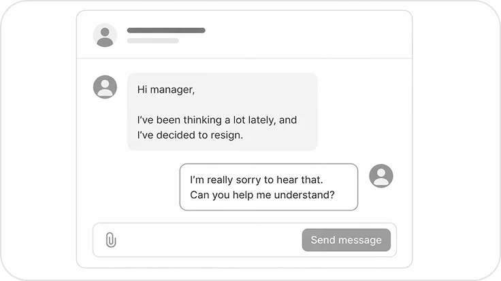This screenshot has height=281, width=501.
Task: Click the word "lately" in the gray bubble
Action: [x=258, y=120]
